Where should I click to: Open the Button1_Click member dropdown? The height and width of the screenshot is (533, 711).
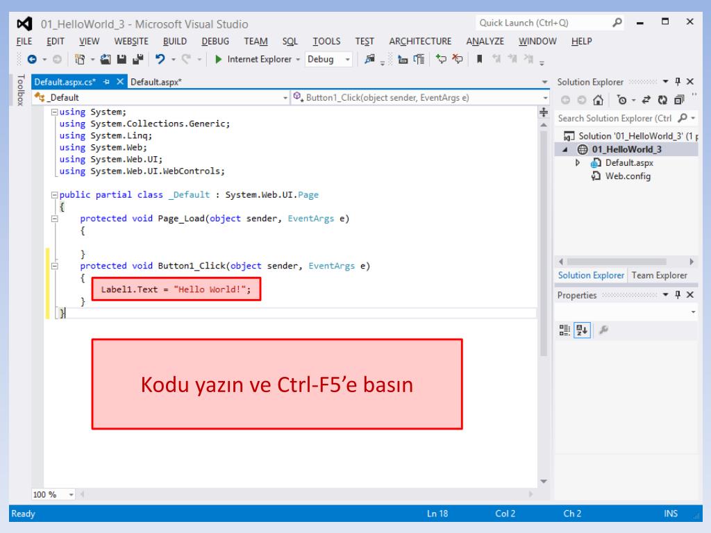544,97
